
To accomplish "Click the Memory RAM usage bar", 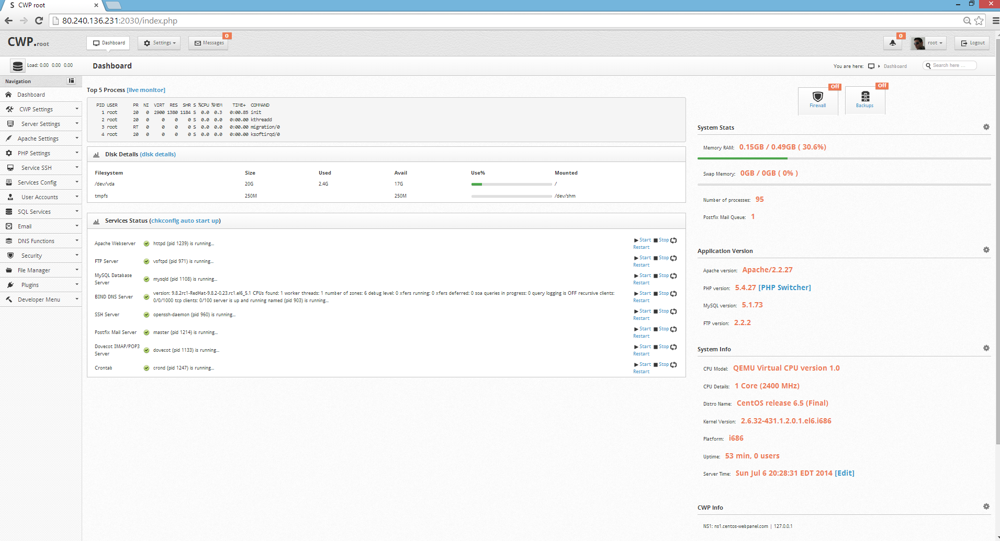I will (844, 158).
